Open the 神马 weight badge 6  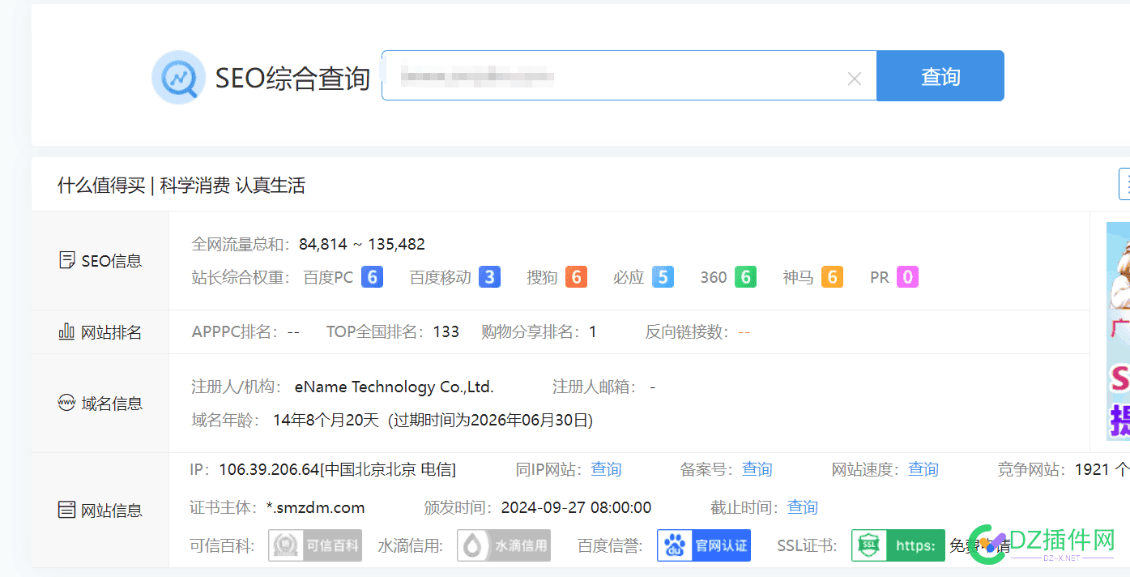coord(832,277)
